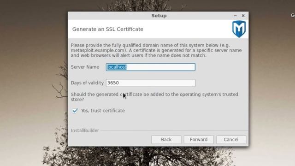295x166 pixels.
Task: Click the Generate an SSL Certificate heading
Action: [108, 29]
